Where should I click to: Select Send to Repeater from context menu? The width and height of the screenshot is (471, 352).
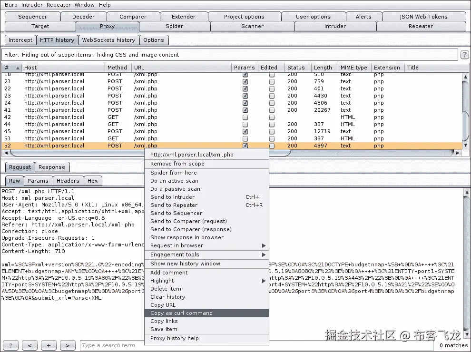coord(206,205)
